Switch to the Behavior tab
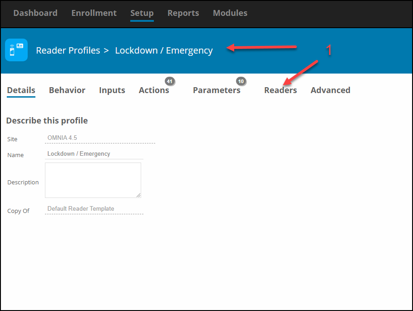 (67, 90)
